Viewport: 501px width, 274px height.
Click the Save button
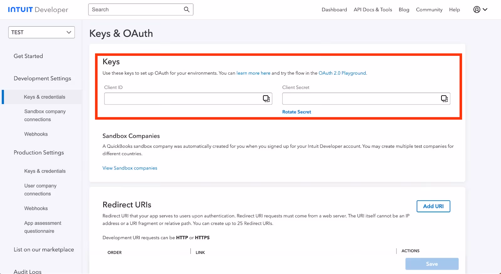pyautogui.click(x=432, y=264)
